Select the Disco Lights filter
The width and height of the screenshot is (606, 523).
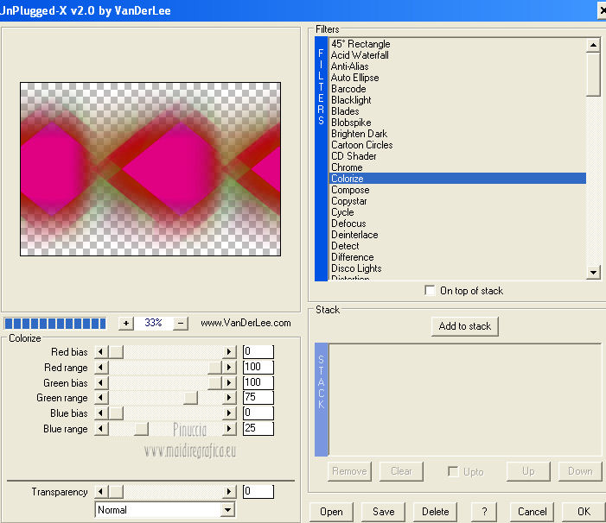[x=457, y=268]
